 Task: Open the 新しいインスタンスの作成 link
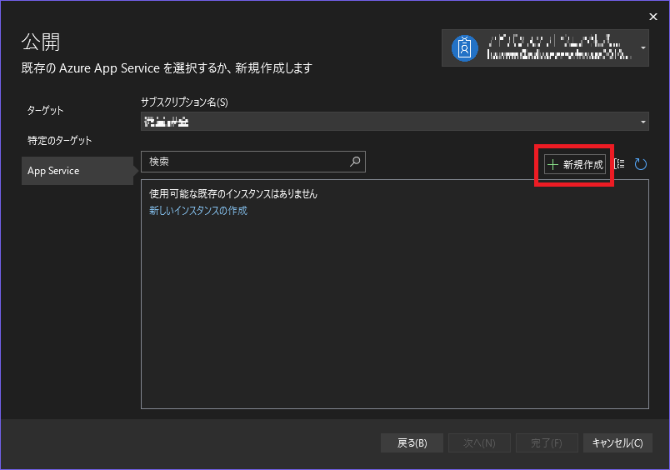coord(197,211)
